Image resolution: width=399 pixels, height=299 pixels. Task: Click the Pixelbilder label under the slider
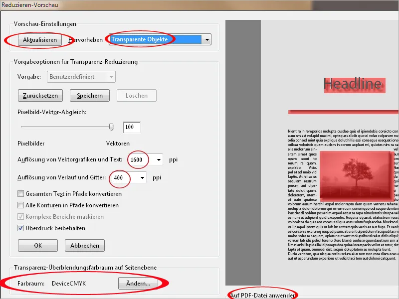[31, 144]
